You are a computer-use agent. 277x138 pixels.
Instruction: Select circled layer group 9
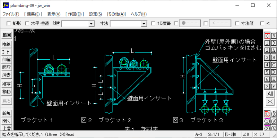click(x=273, y=121)
